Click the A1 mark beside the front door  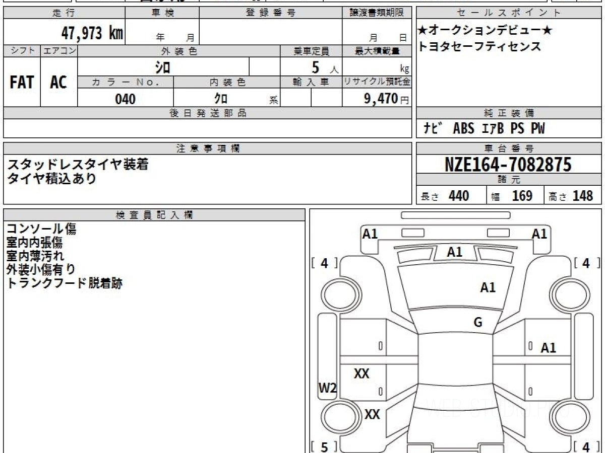pyautogui.click(x=548, y=347)
